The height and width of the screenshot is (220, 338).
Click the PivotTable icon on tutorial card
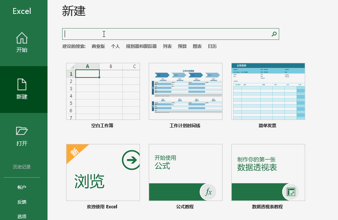290,192
